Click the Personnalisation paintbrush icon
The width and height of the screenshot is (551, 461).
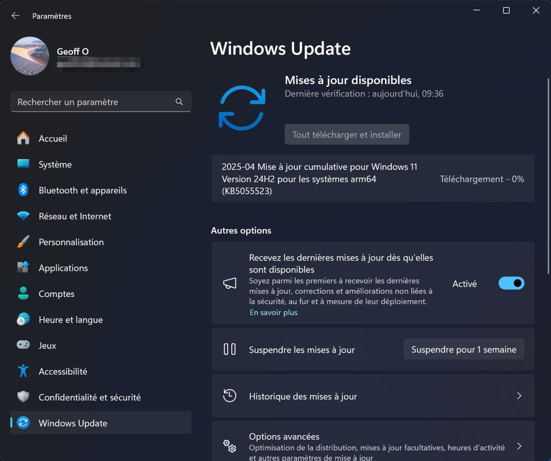[x=23, y=242]
